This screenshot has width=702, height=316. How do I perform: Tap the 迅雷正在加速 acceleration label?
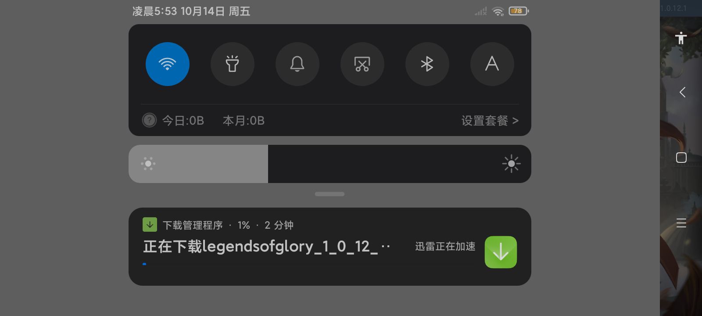445,247
